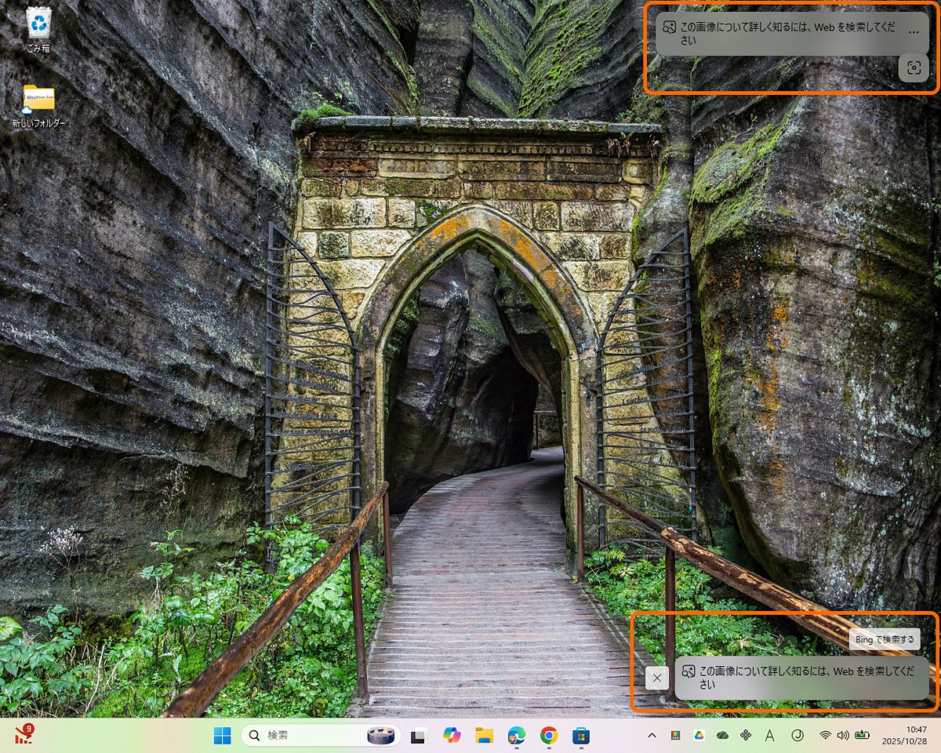Open Google Chrome from the taskbar
Image resolution: width=941 pixels, height=753 pixels.
coord(549,736)
